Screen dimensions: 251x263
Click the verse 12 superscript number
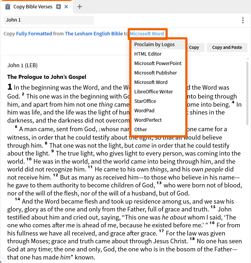[55, 175]
